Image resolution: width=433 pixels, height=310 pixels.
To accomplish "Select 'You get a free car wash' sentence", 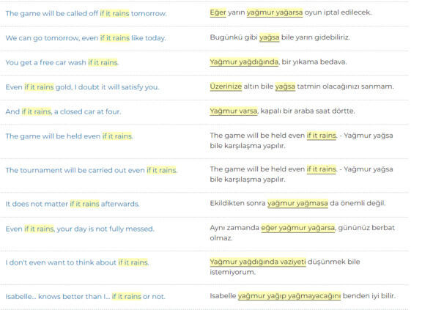I will [62, 62].
